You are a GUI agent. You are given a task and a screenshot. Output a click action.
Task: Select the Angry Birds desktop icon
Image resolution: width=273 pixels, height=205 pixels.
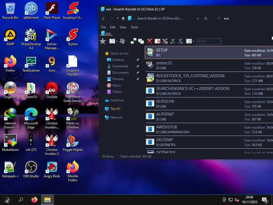point(52,169)
